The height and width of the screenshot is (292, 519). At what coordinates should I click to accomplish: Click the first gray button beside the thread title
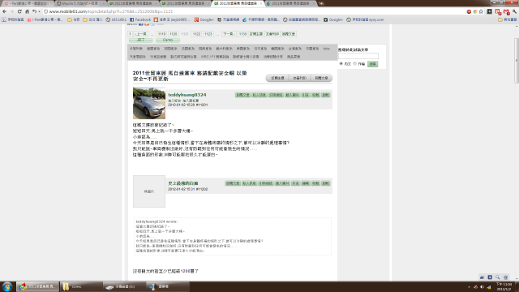277,78
